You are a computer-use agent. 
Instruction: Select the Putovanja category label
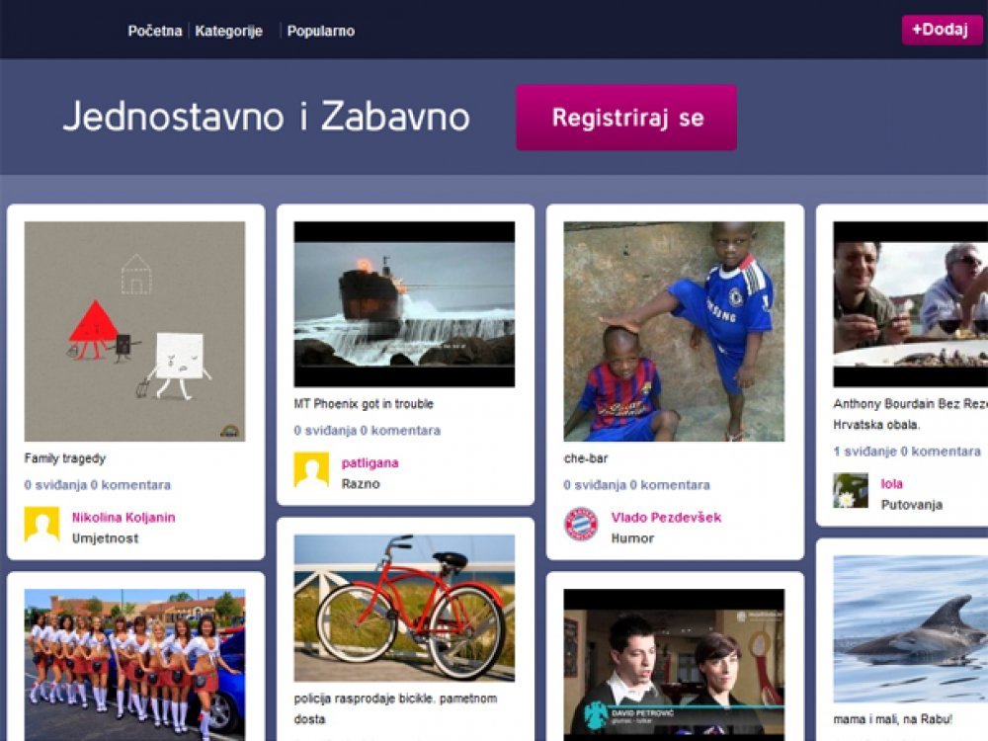(x=912, y=505)
